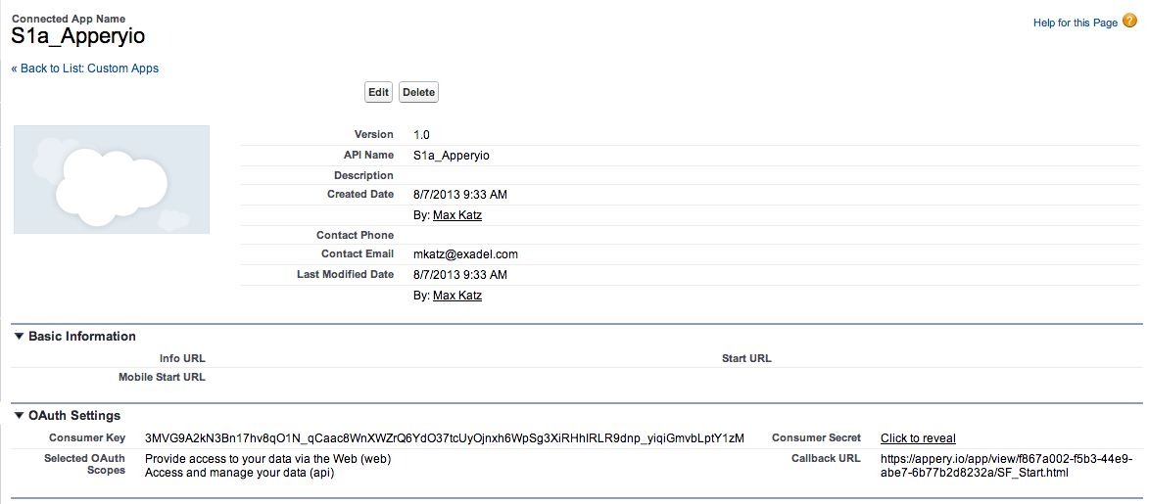Click the Contact Phone label
This screenshot has height=504, width=1149.
pos(355,235)
